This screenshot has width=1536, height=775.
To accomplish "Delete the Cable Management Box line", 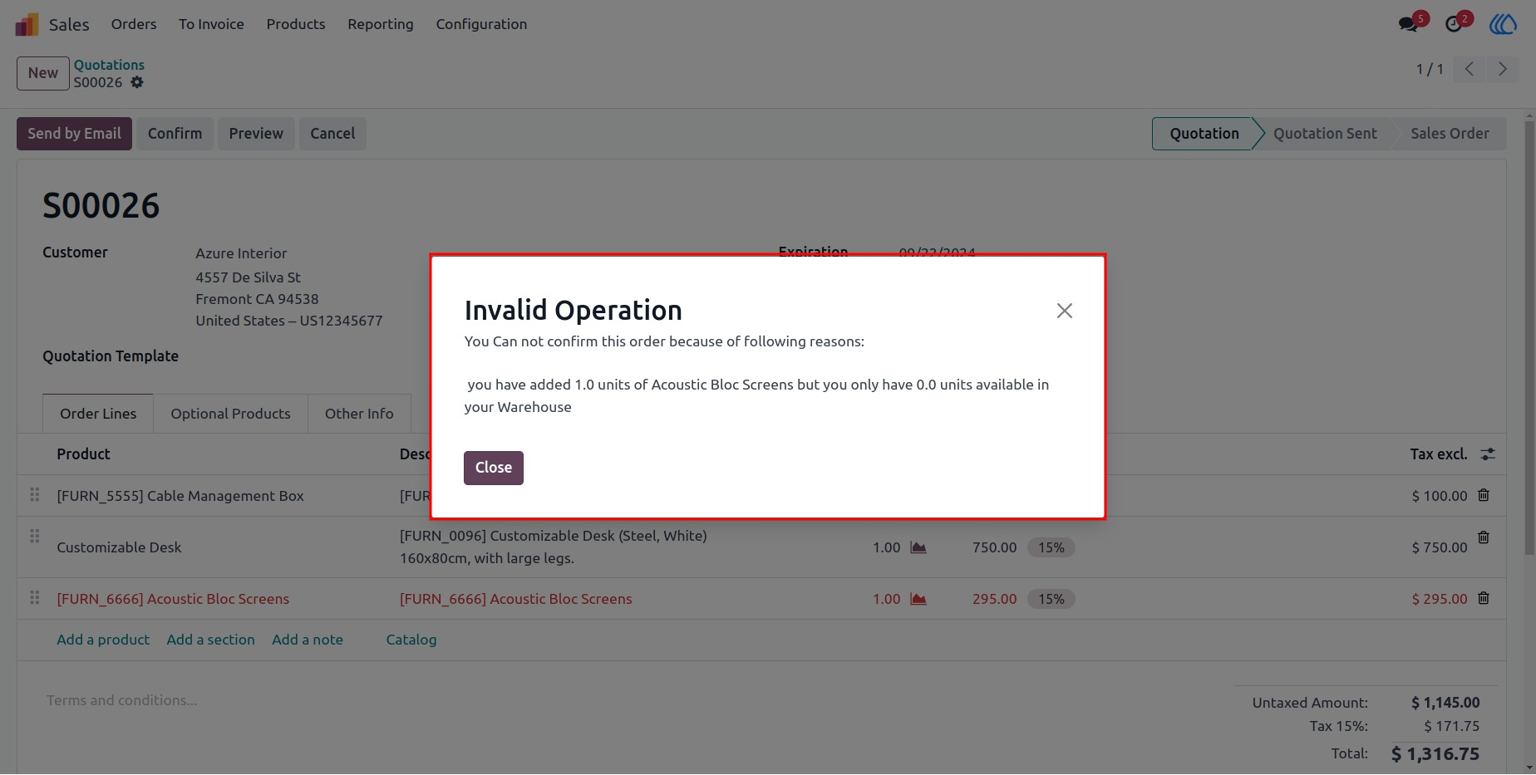I will 1484,495.
